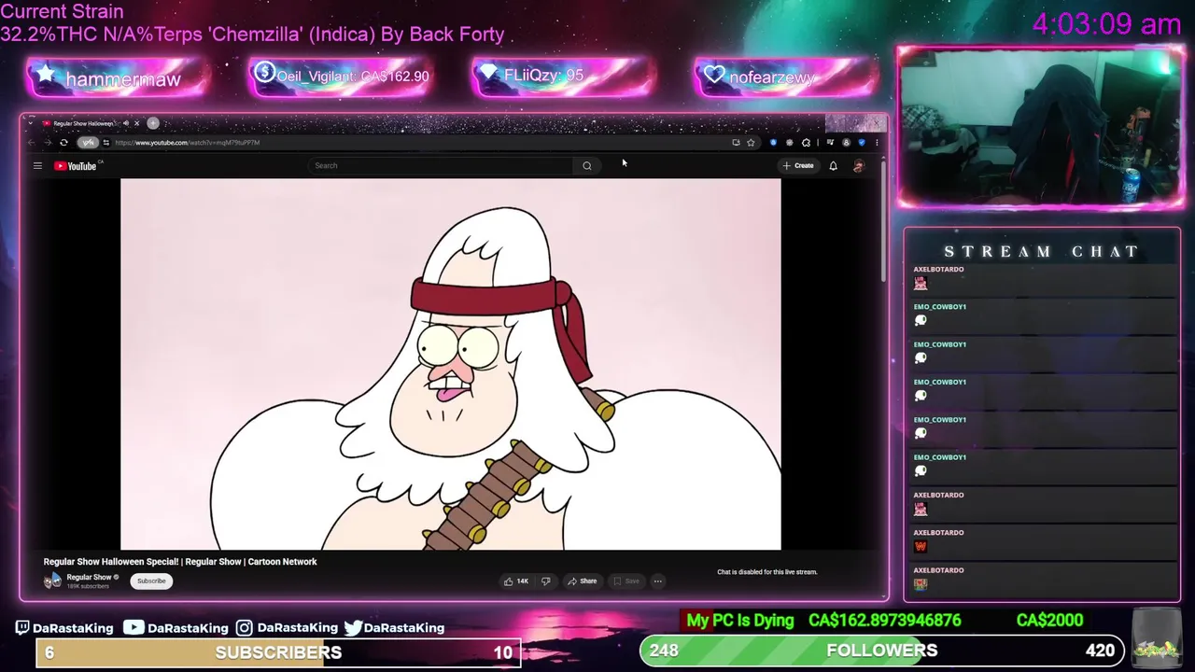This screenshot has width=1195, height=672.
Task: Click the 189K subscribers count text
Action: [x=88, y=586]
